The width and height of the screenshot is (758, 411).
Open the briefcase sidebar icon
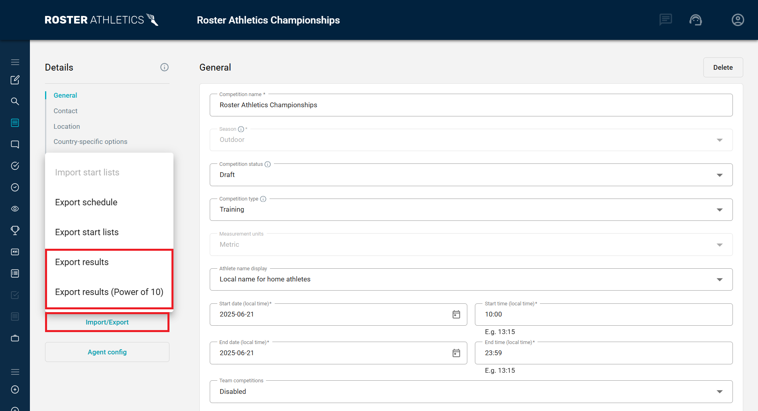(x=15, y=338)
